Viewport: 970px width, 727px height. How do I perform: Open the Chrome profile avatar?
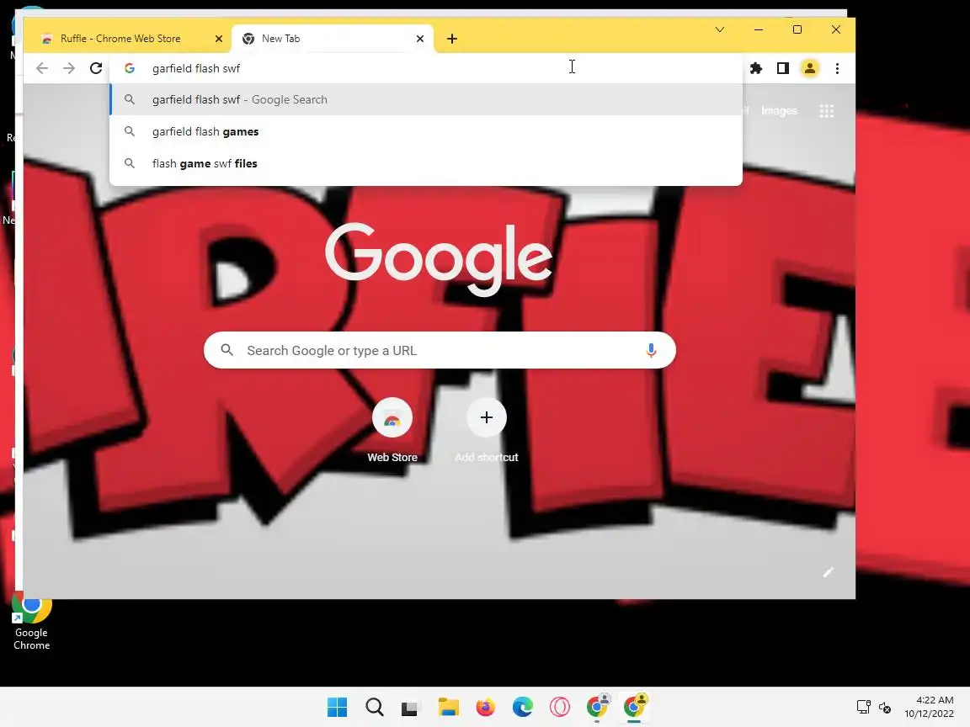(x=809, y=68)
